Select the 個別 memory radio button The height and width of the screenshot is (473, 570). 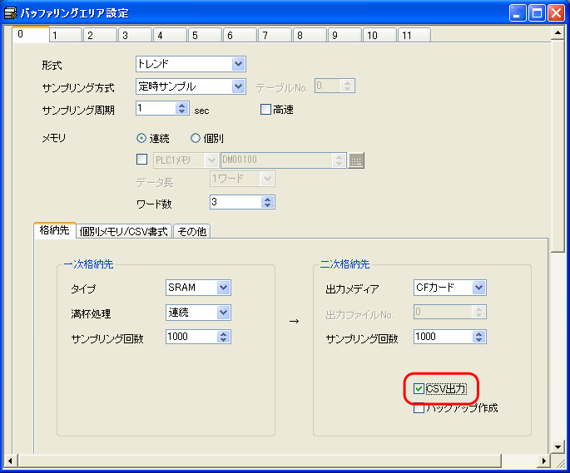tap(196, 139)
